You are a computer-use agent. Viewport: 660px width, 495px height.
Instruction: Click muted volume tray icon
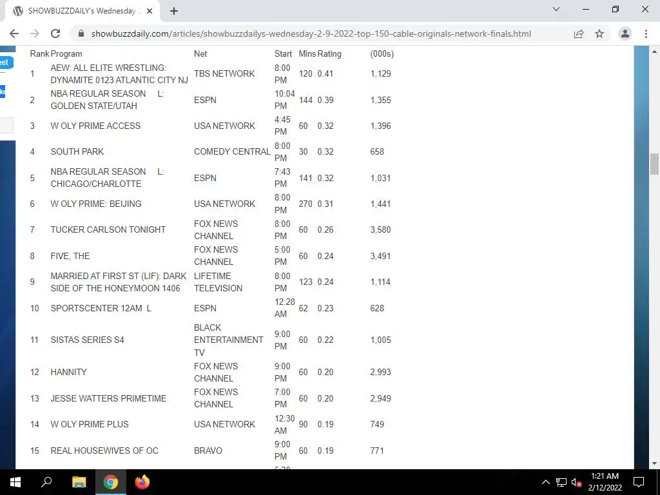pyautogui.click(x=577, y=482)
